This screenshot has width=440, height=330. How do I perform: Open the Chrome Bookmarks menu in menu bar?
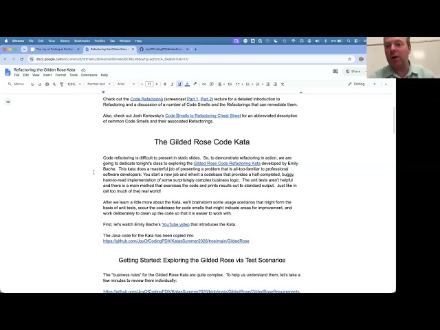[x=82, y=41]
